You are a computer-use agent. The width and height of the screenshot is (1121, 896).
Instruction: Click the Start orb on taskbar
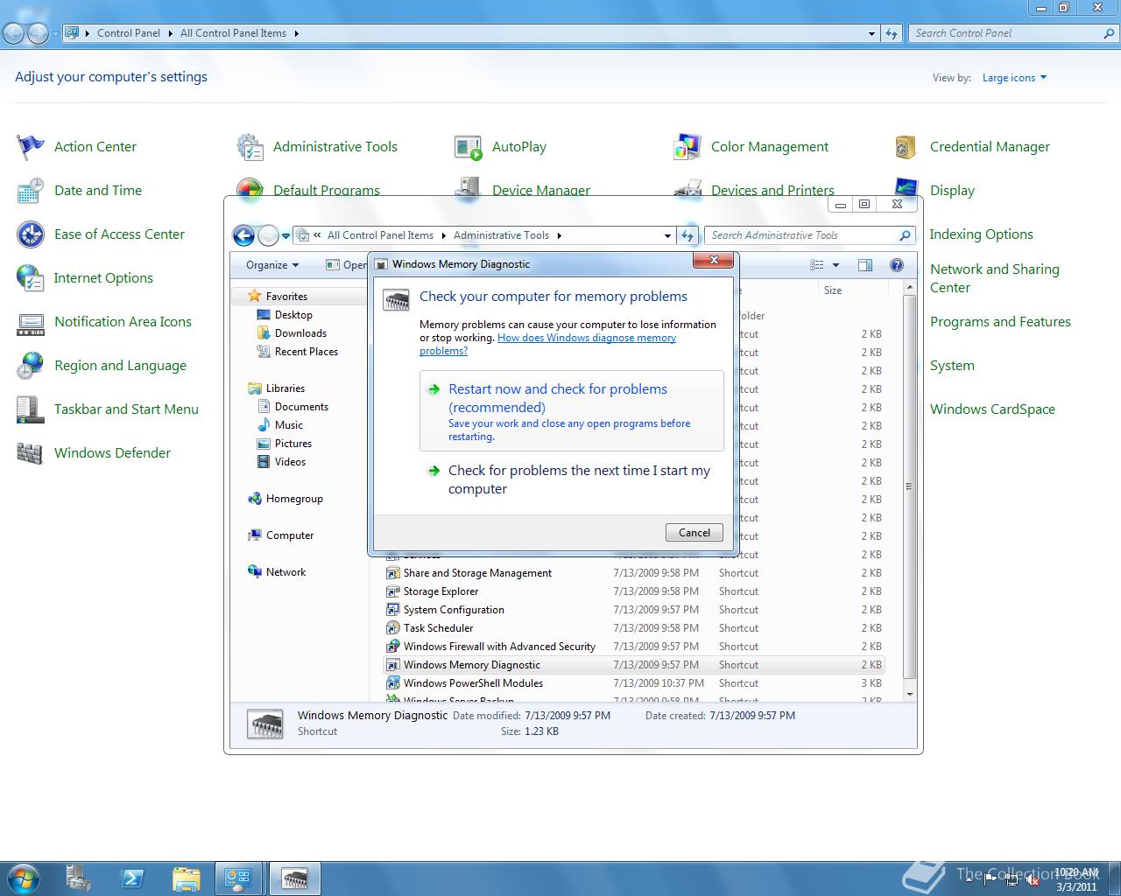click(23, 878)
